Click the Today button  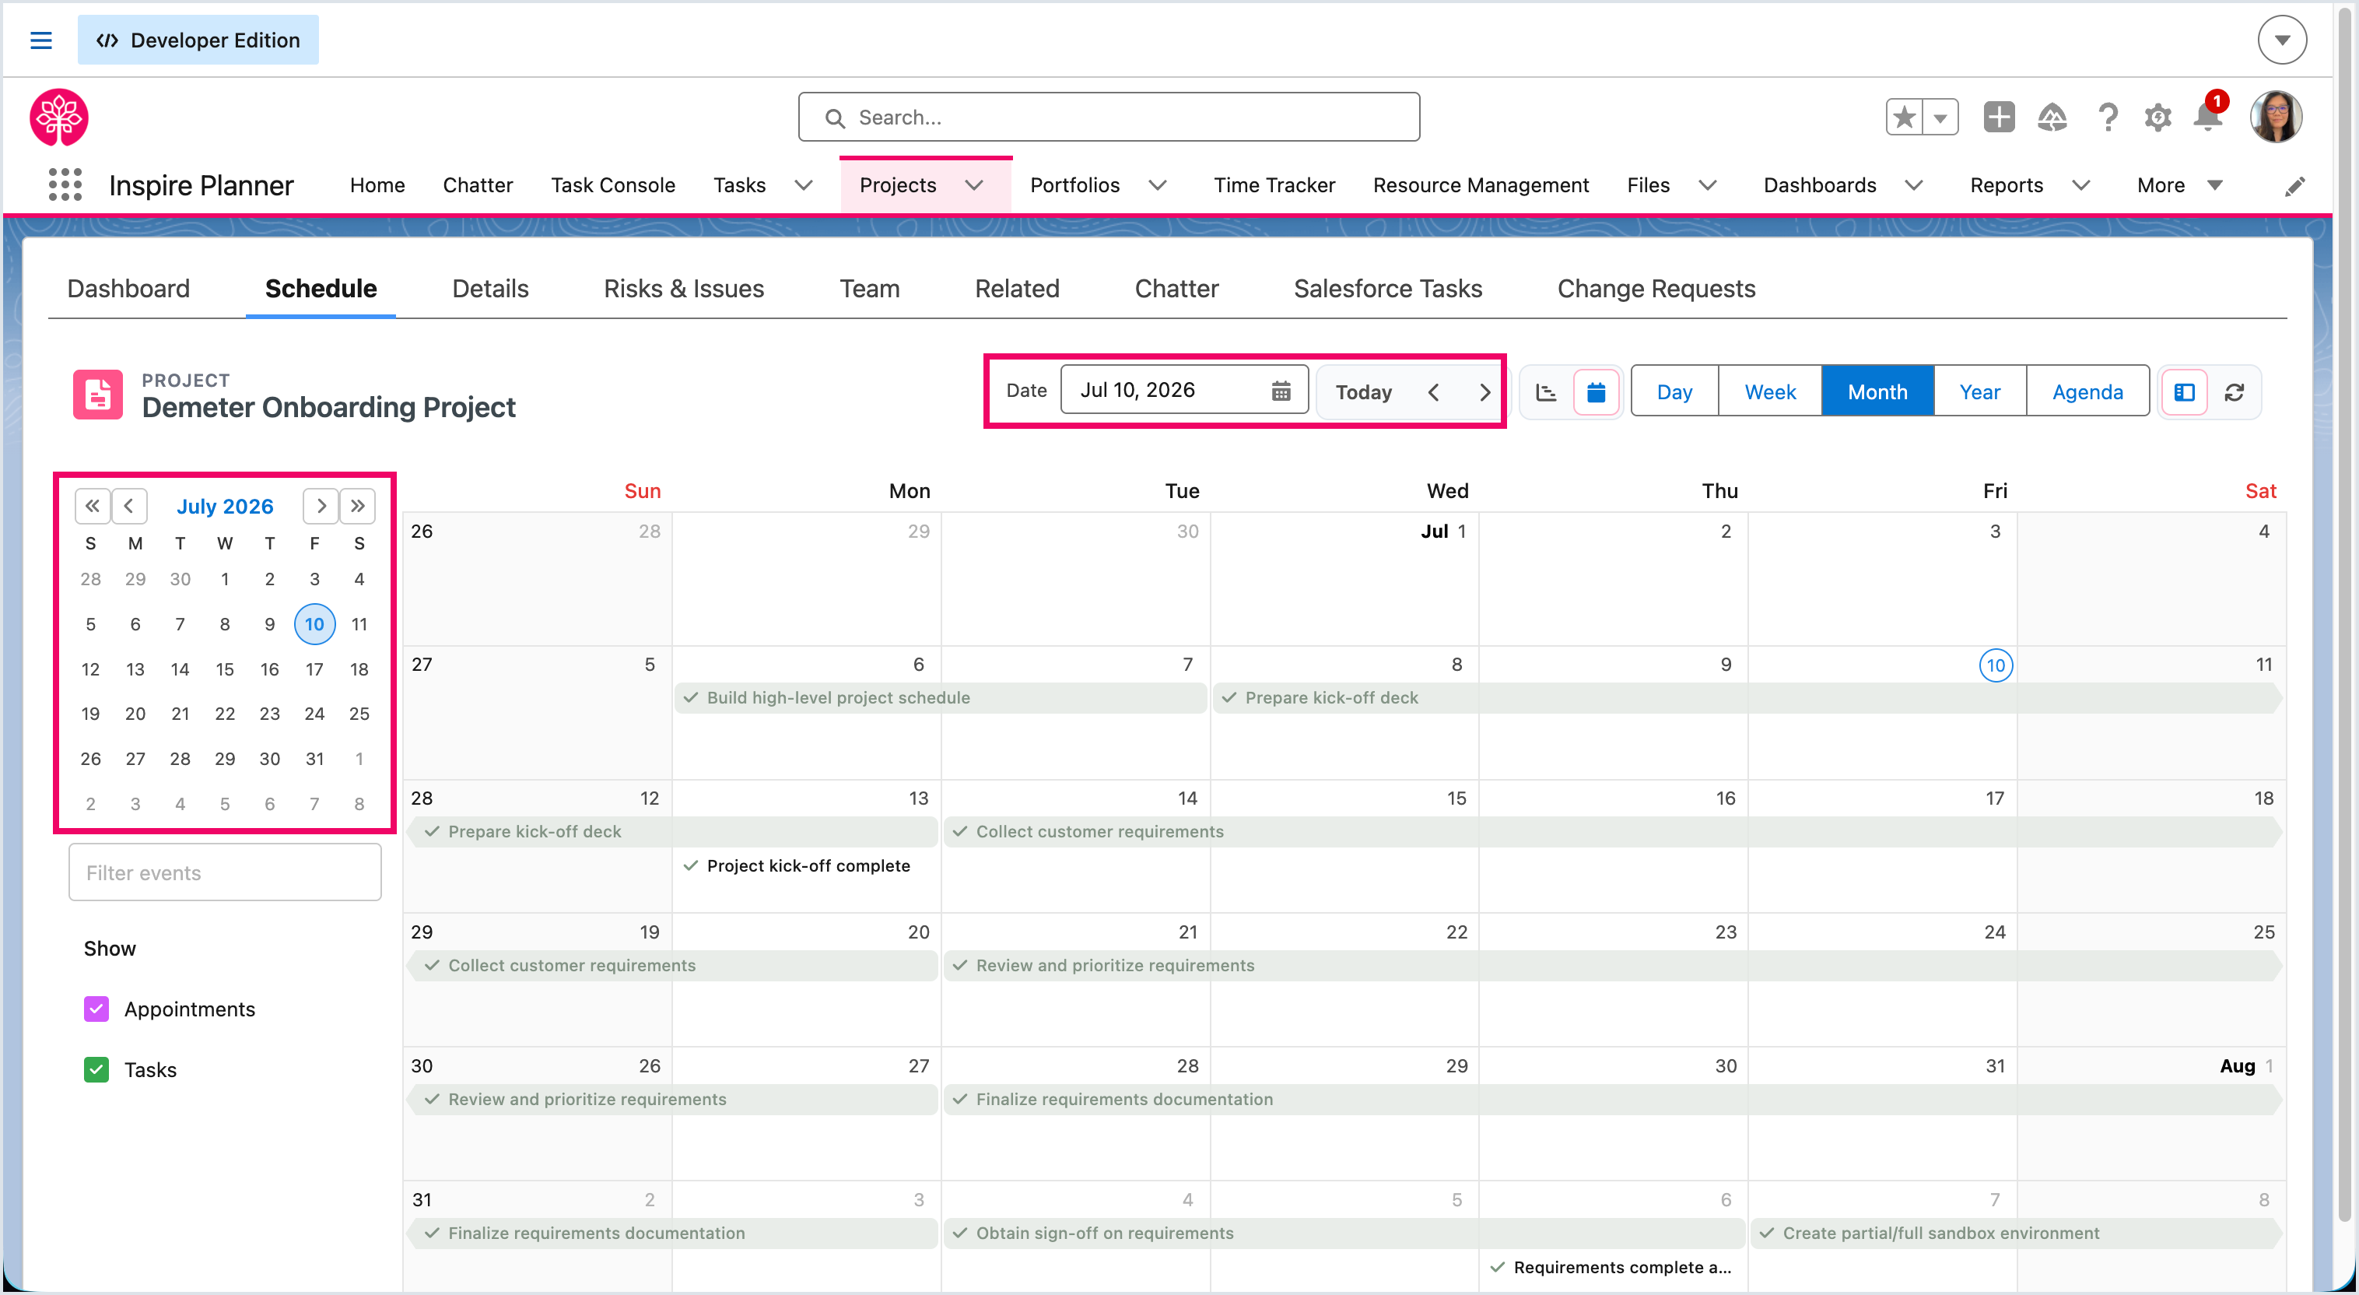click(1362, 392)
